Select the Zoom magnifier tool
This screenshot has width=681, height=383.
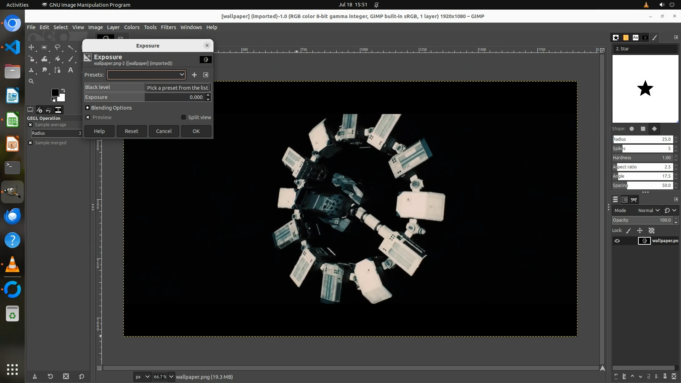[31, 82]
